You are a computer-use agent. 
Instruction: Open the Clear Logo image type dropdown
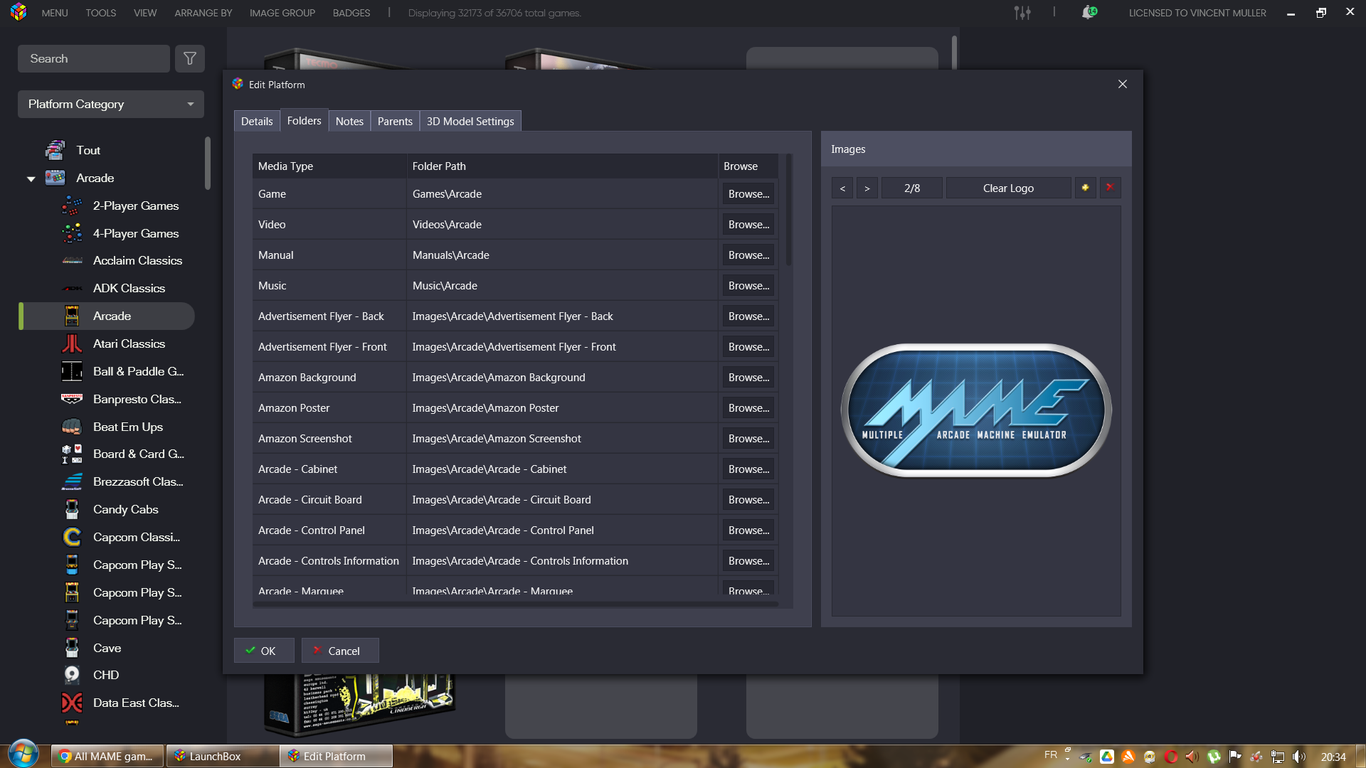[1008, 188]
